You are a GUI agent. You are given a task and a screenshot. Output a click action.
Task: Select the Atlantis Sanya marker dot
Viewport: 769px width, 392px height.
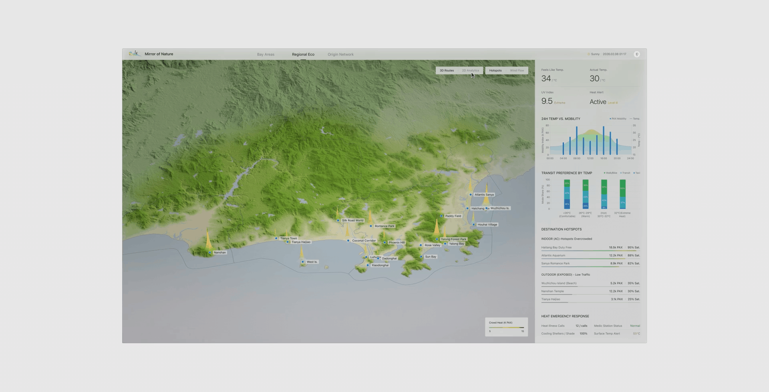pos(471,195)
